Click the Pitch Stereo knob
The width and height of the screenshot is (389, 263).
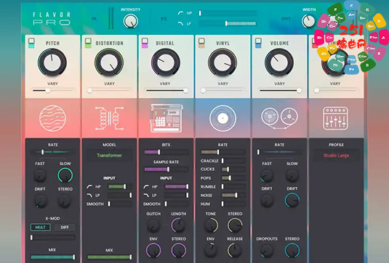point(65,201)
